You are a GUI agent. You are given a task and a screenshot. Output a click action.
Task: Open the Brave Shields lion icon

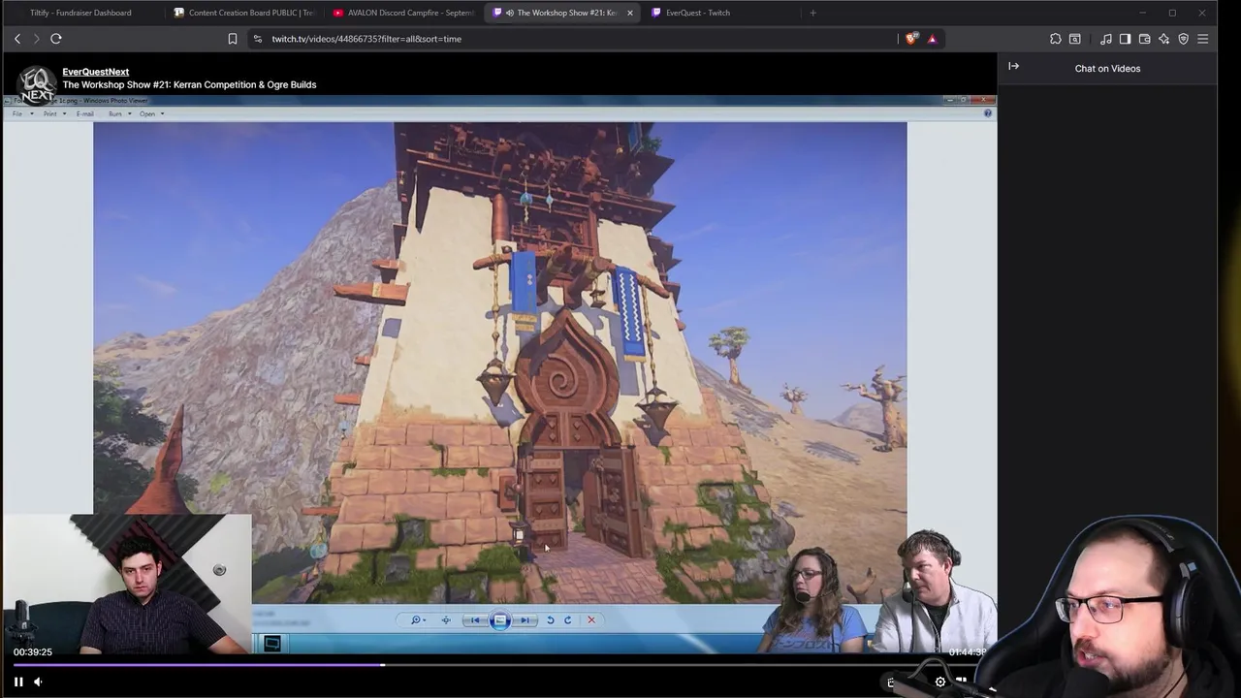pyautogui.click(x=911, y=39)
